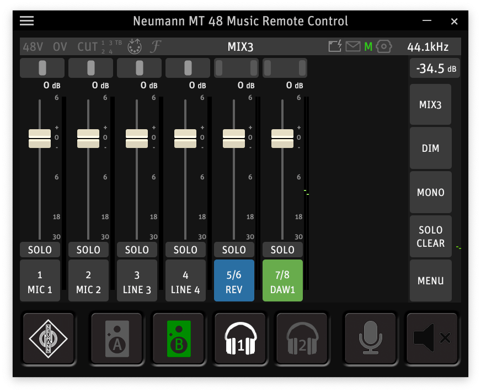Click the Neumann logo button
481x392 pixels.
coord(48,338)
